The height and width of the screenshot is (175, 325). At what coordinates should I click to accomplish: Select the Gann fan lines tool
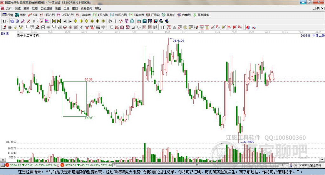click(117, 27)
